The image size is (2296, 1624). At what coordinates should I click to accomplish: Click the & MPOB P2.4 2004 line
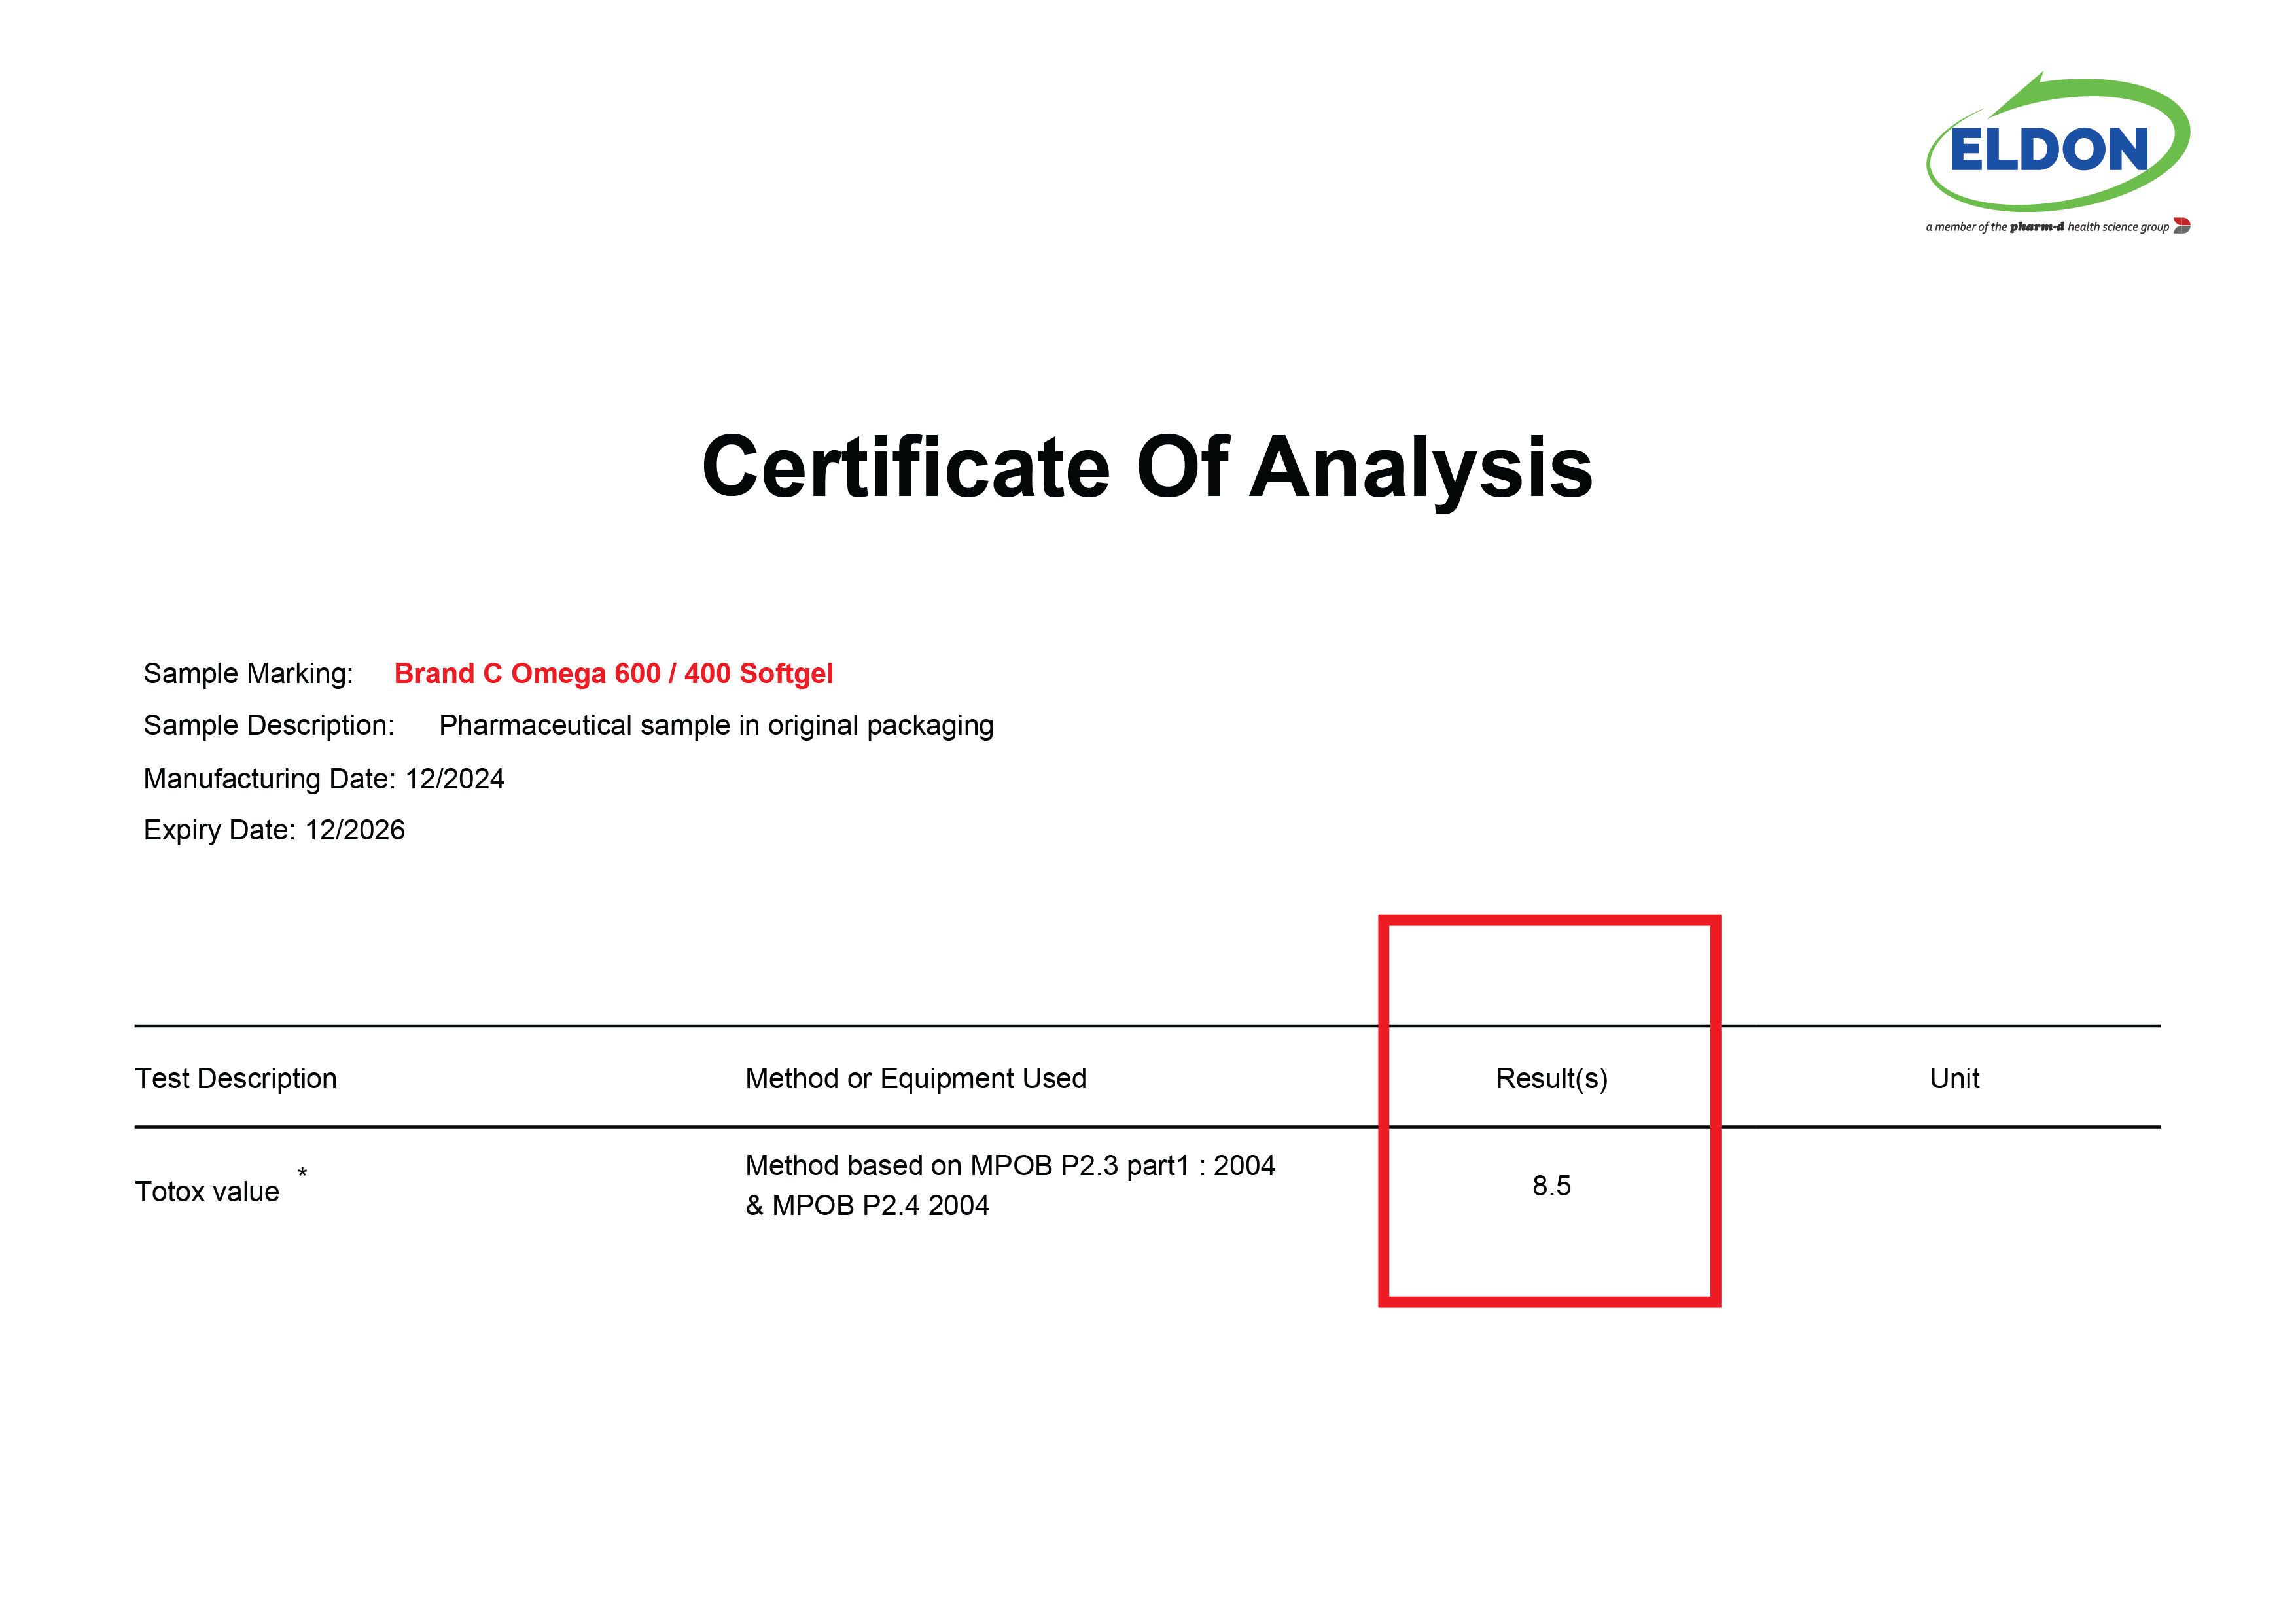point(867,1205)
